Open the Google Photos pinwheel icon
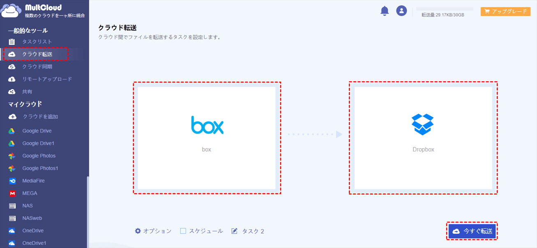The height and width of the screenshot is (248, 537). [x=12, y=156]
